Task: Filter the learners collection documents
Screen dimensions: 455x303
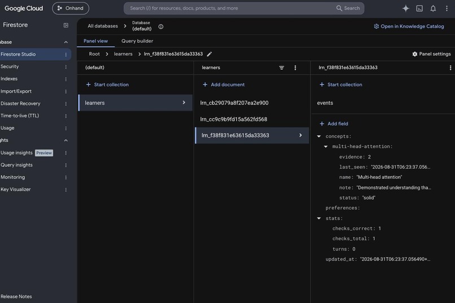Action: click(x=282, y=68)
